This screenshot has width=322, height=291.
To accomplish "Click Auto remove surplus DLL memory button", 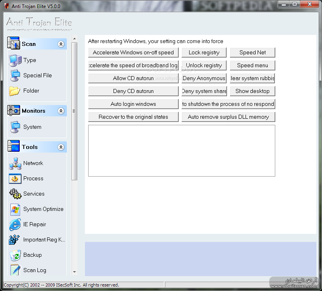I will 228,117.
